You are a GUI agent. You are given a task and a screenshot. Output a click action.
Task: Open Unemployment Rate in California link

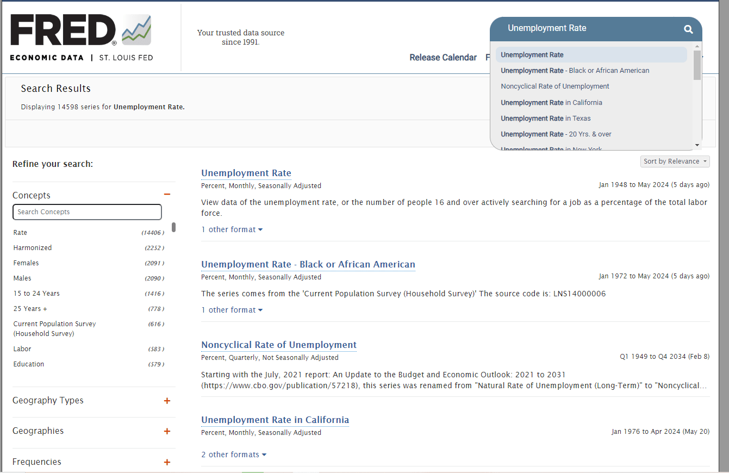[x=275, y=420]
